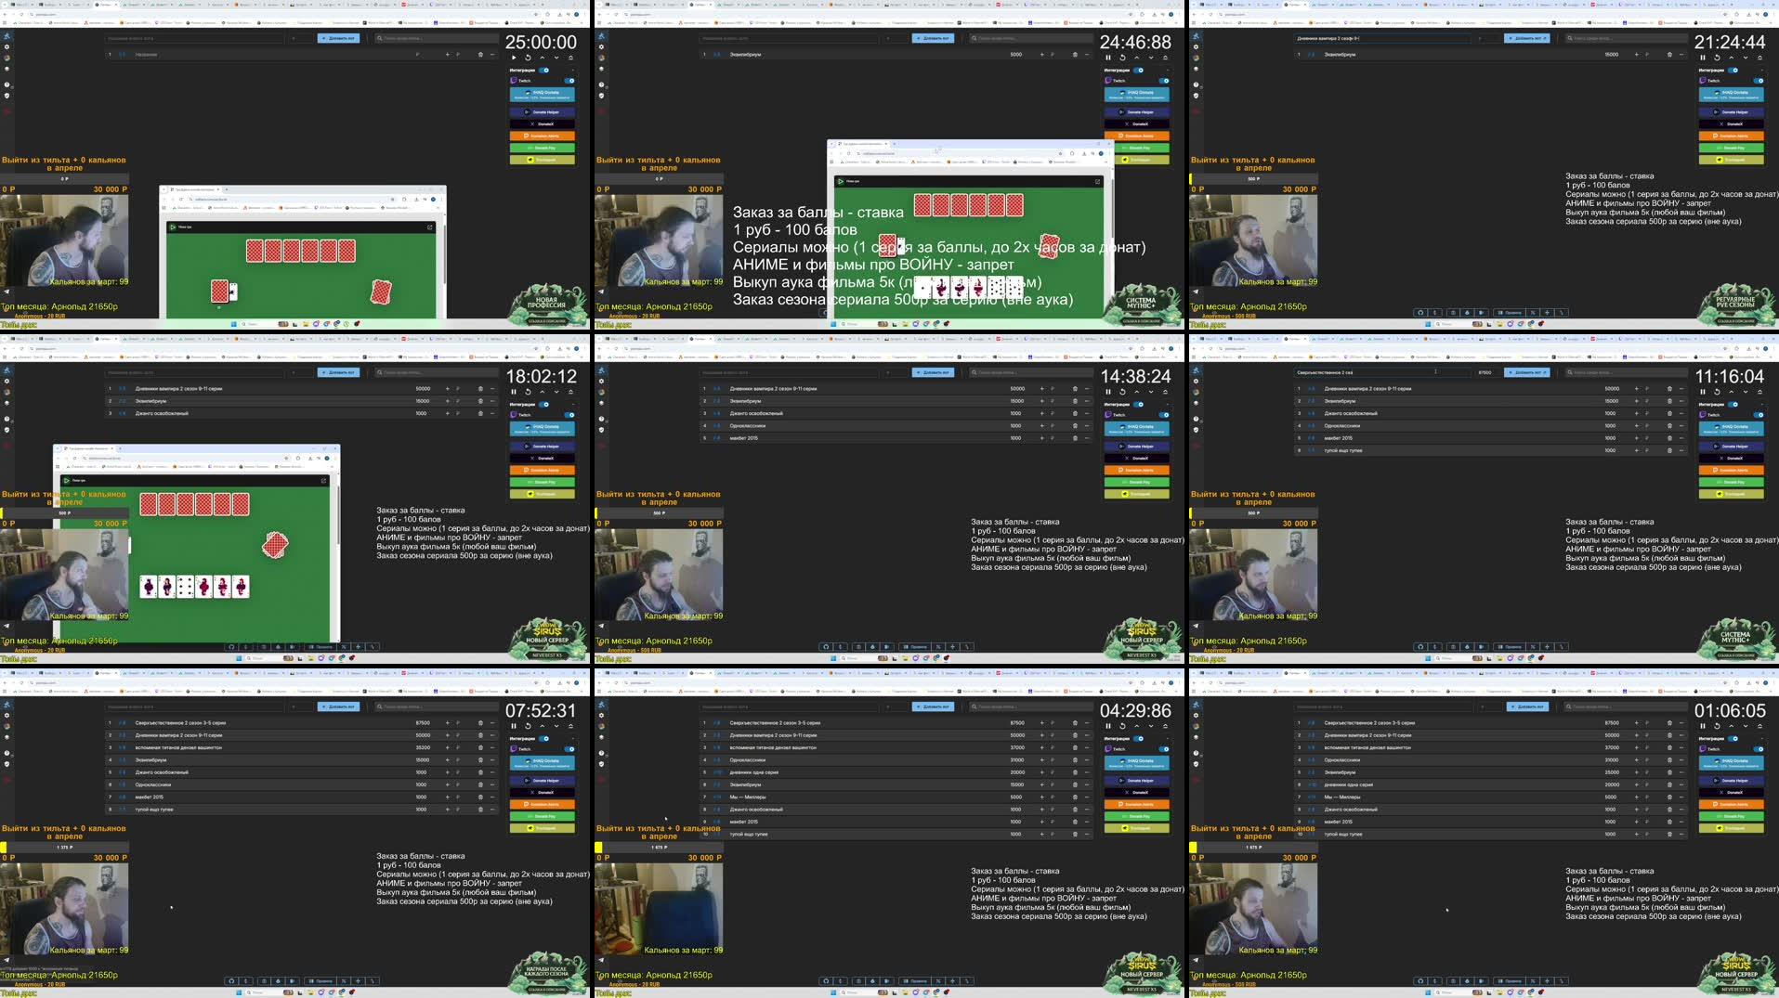Toggle integration switch beside the Twitch logo

pyautogui.click(x=1164, y=415)
